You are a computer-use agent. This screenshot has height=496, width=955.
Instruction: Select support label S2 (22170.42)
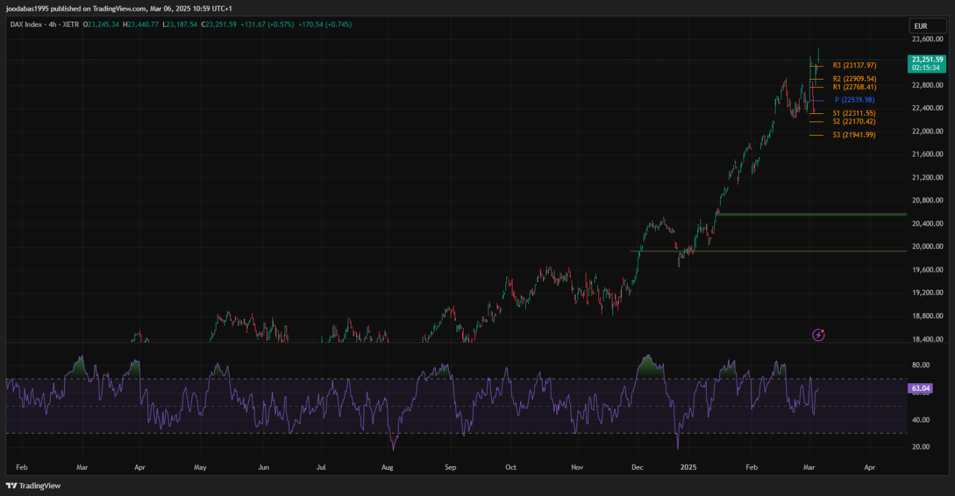(x=854, y=122)
